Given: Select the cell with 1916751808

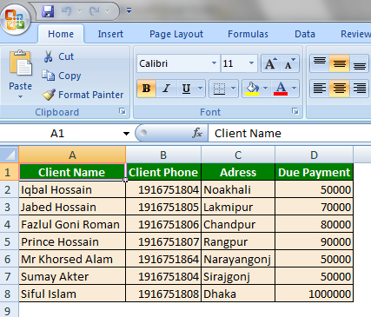Looking at the screenshot, I should pos(163,294).
